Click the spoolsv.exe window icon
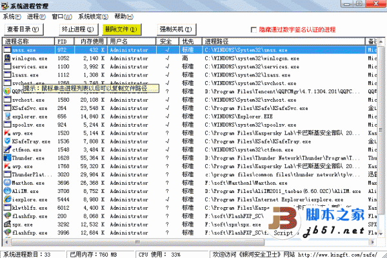The width and height of the screenshot is (387, 258). pyautogui.click(x=7, y=125)
